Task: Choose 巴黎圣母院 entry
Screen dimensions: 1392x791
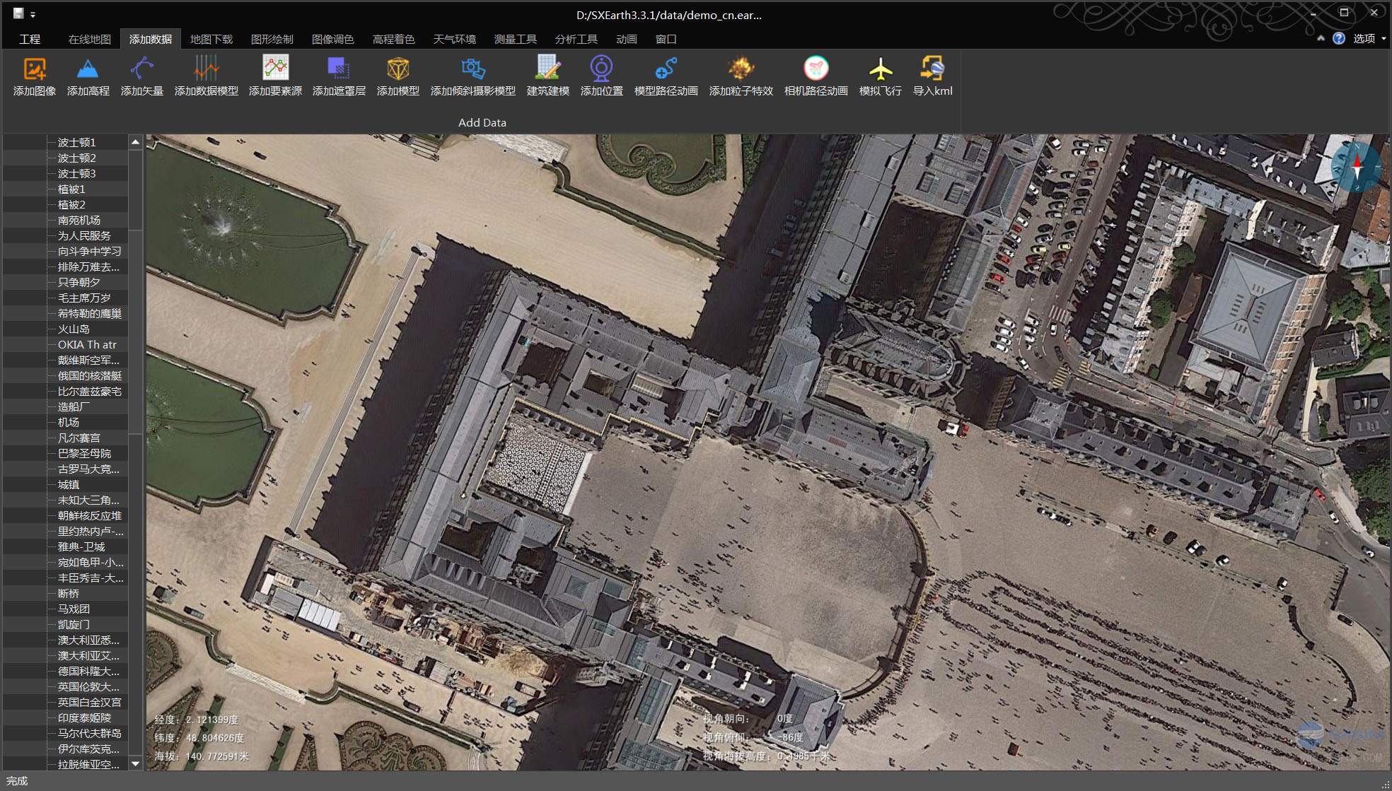Action: click(x=84, y=453)
